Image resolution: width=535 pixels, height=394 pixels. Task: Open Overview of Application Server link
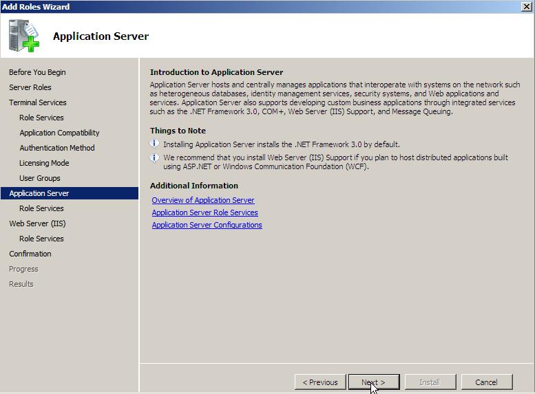(x=203, y=200)
